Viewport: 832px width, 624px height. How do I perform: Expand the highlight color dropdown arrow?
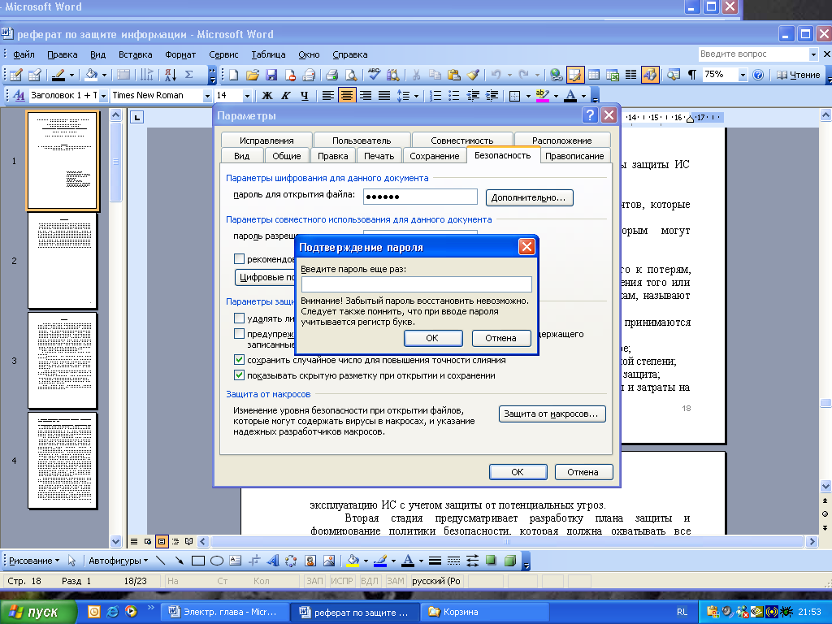[x=556, y=96]
